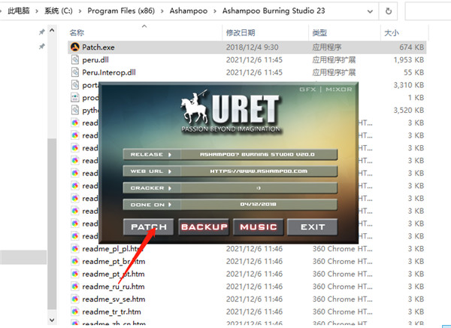Click the WEB URL field in patcher
The width and height of the screenshot is (451, 328).
tap(259, 172)
